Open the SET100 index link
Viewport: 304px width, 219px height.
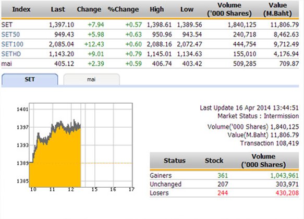(x=12, y=44)
